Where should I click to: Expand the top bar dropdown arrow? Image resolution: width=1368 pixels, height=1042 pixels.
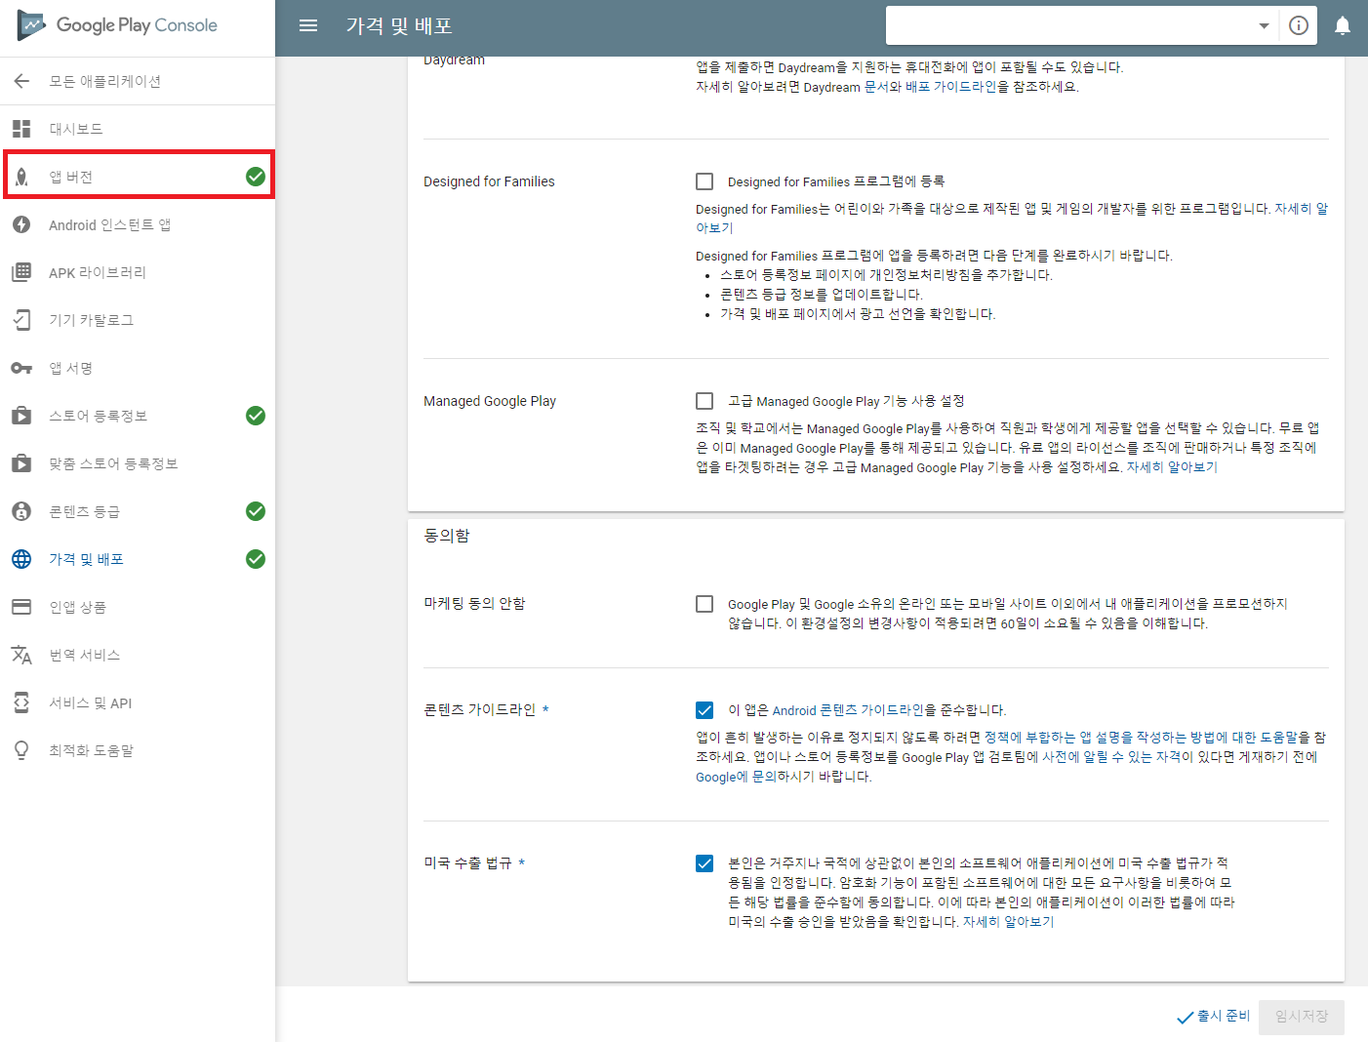[x=1264, y=26]
